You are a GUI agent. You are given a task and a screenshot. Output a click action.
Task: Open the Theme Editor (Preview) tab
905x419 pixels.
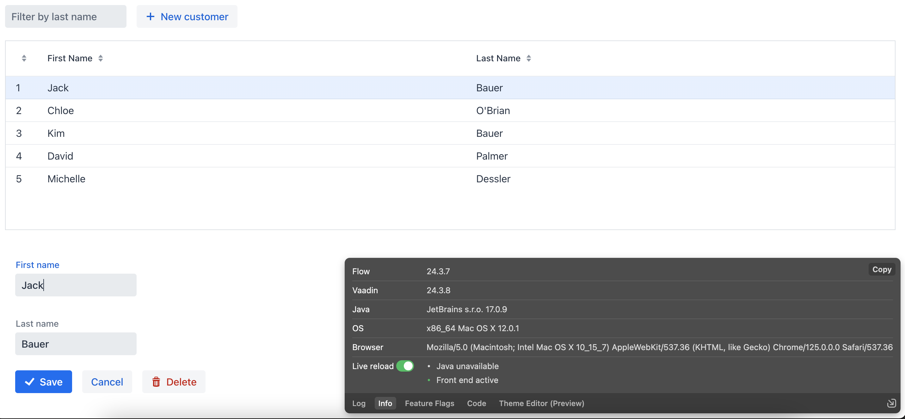pos(541,403)
